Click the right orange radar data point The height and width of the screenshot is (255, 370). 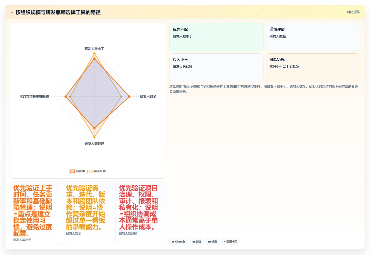[129, 96]
